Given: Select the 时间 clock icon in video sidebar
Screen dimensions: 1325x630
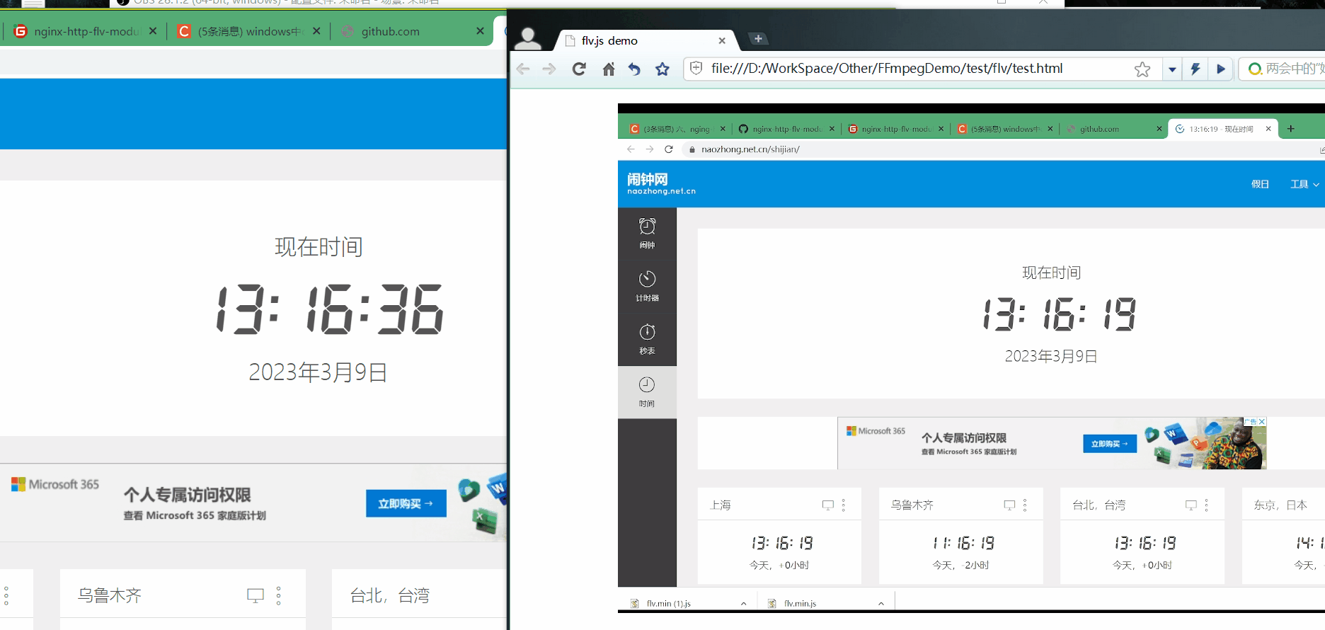Looking at the screenshot, I should pyautogui.click(x=647, y=392).
